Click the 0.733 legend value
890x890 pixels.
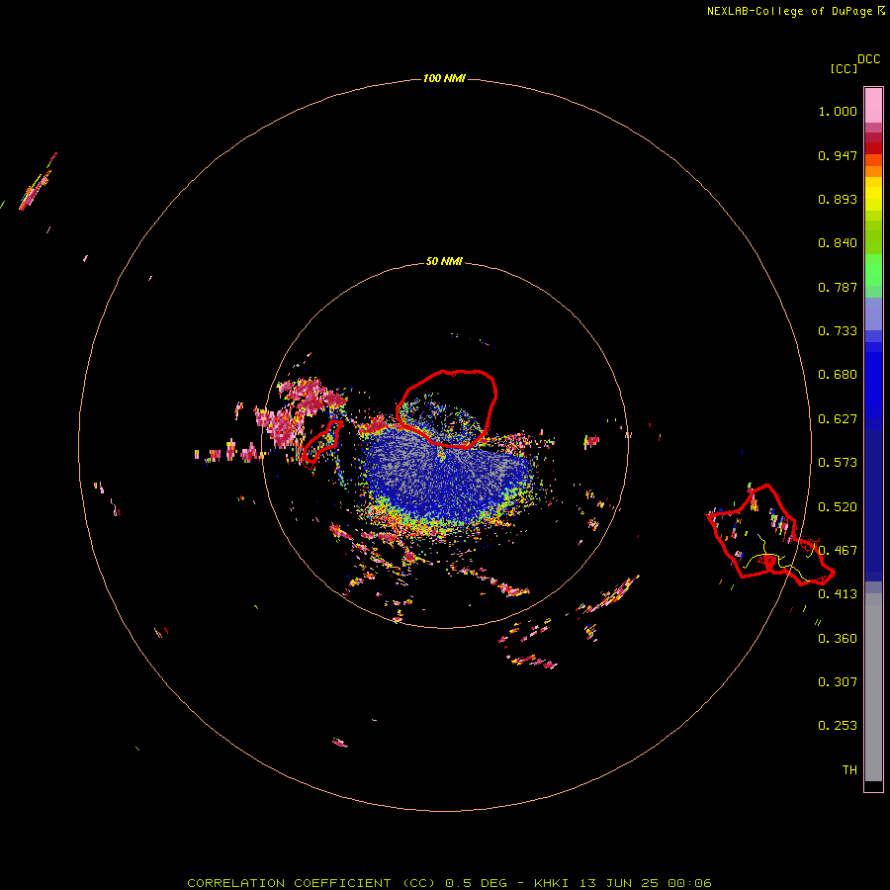[838, 331]
